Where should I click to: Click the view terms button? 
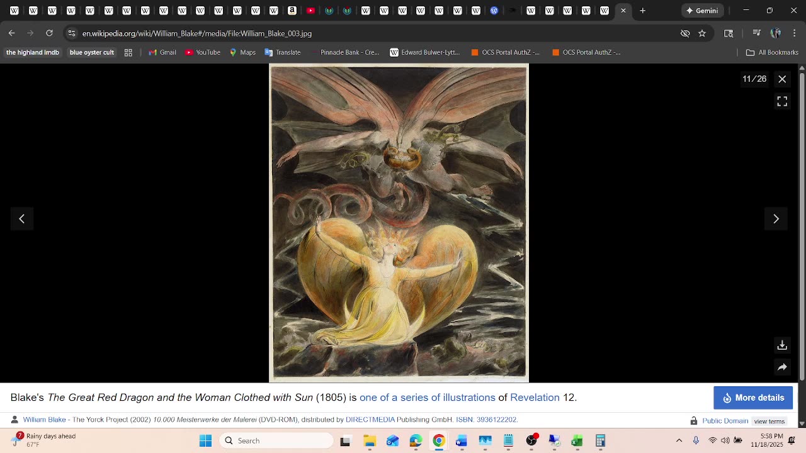point(769,421)
